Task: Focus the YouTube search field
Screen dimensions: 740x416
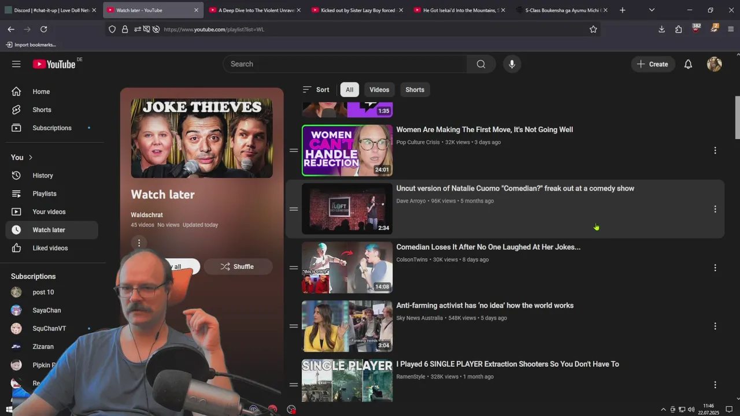Action: coord(345,64)
